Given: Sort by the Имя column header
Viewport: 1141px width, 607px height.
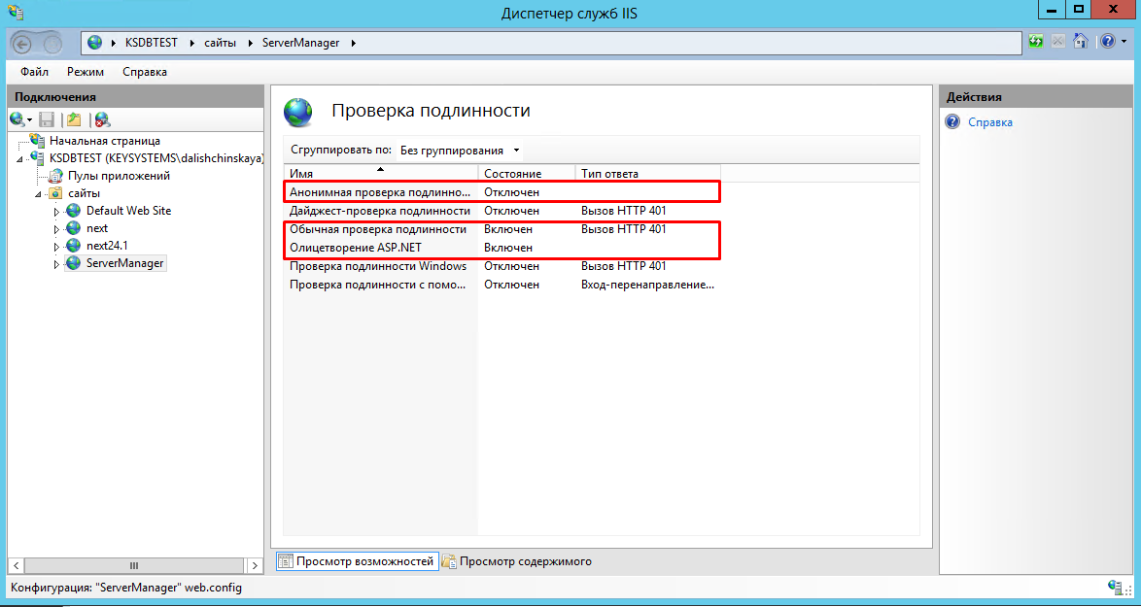Looking at the screenshot, I should [x=381, y=174].
